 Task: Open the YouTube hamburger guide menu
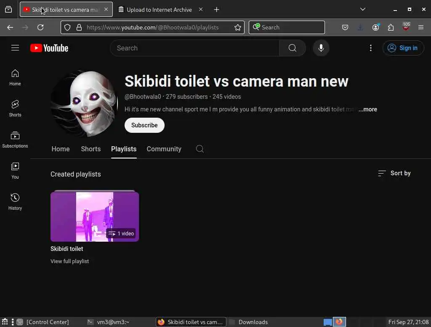click(15, 48)
